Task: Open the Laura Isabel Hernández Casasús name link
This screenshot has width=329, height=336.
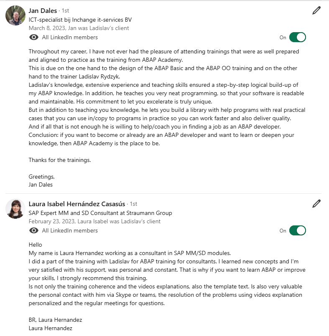Action: pos(77,204)
